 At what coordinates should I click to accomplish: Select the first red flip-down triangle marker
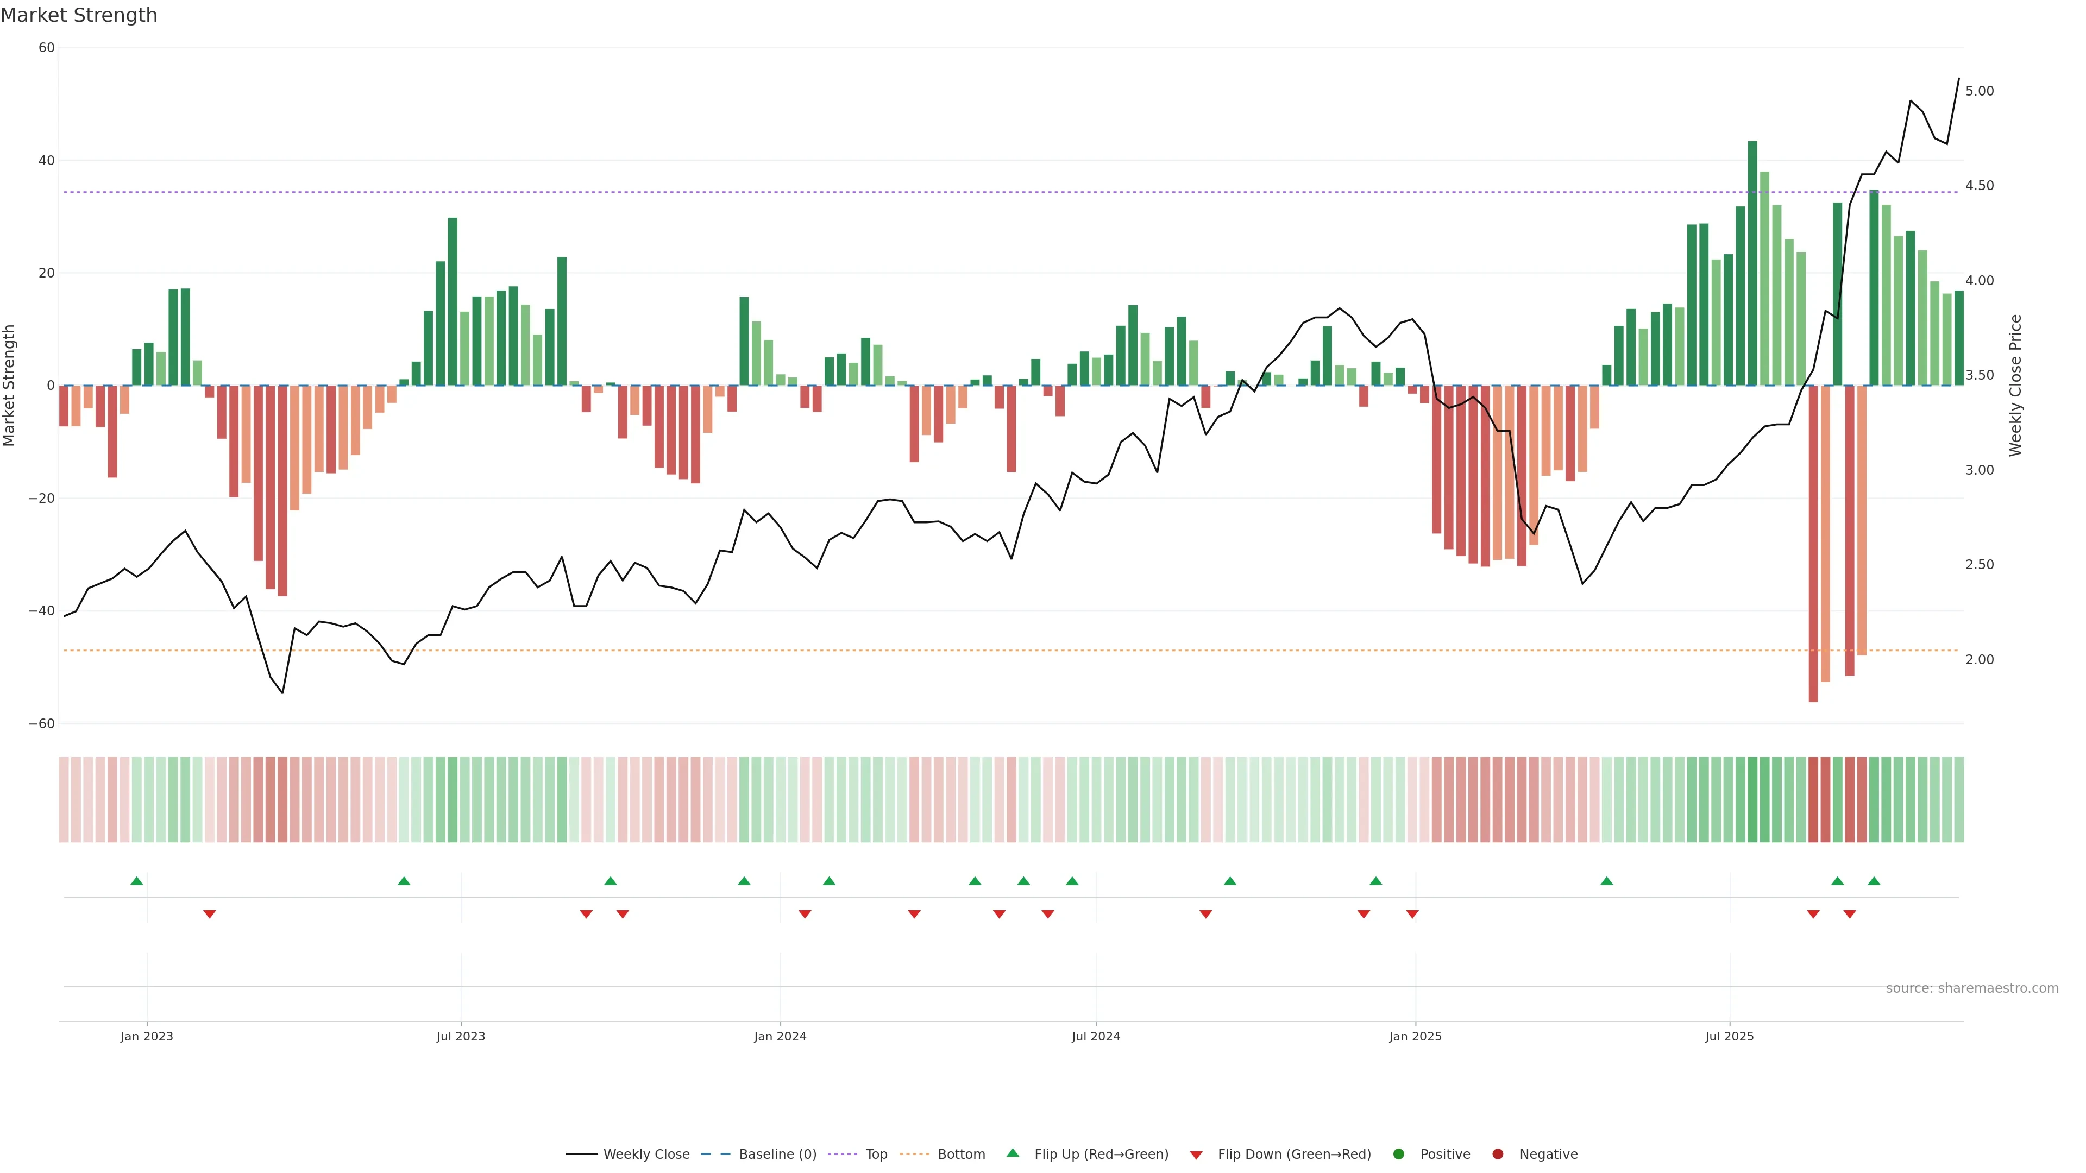tap(210, 914)
